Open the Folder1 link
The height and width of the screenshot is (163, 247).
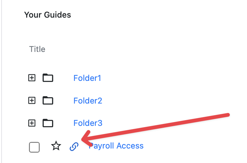[x=87, y=78]
